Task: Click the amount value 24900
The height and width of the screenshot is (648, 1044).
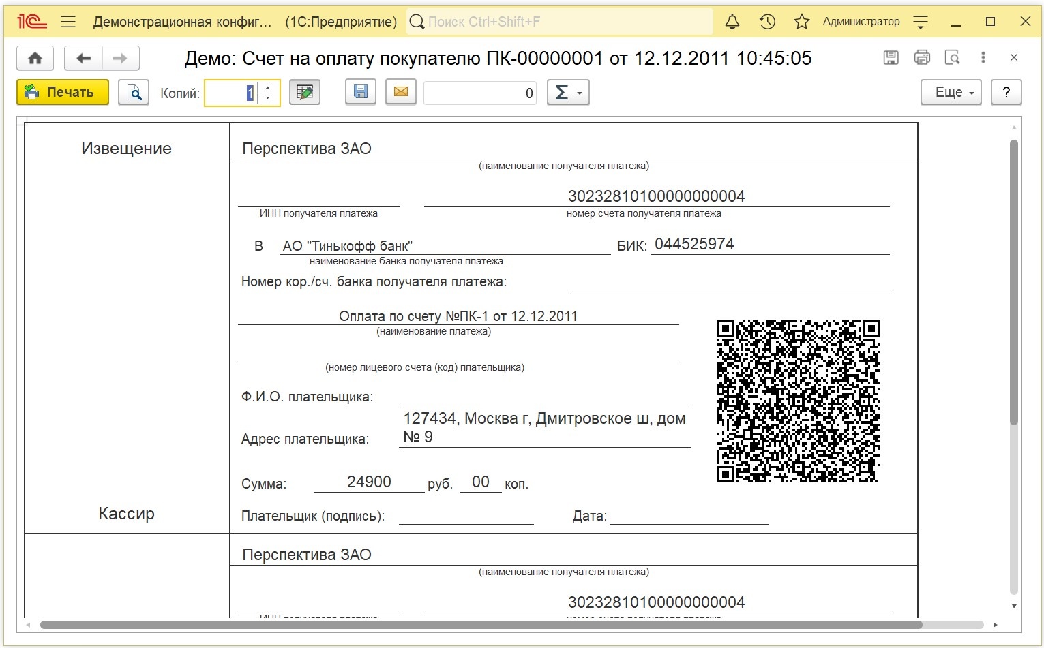Action: (369, 482)
